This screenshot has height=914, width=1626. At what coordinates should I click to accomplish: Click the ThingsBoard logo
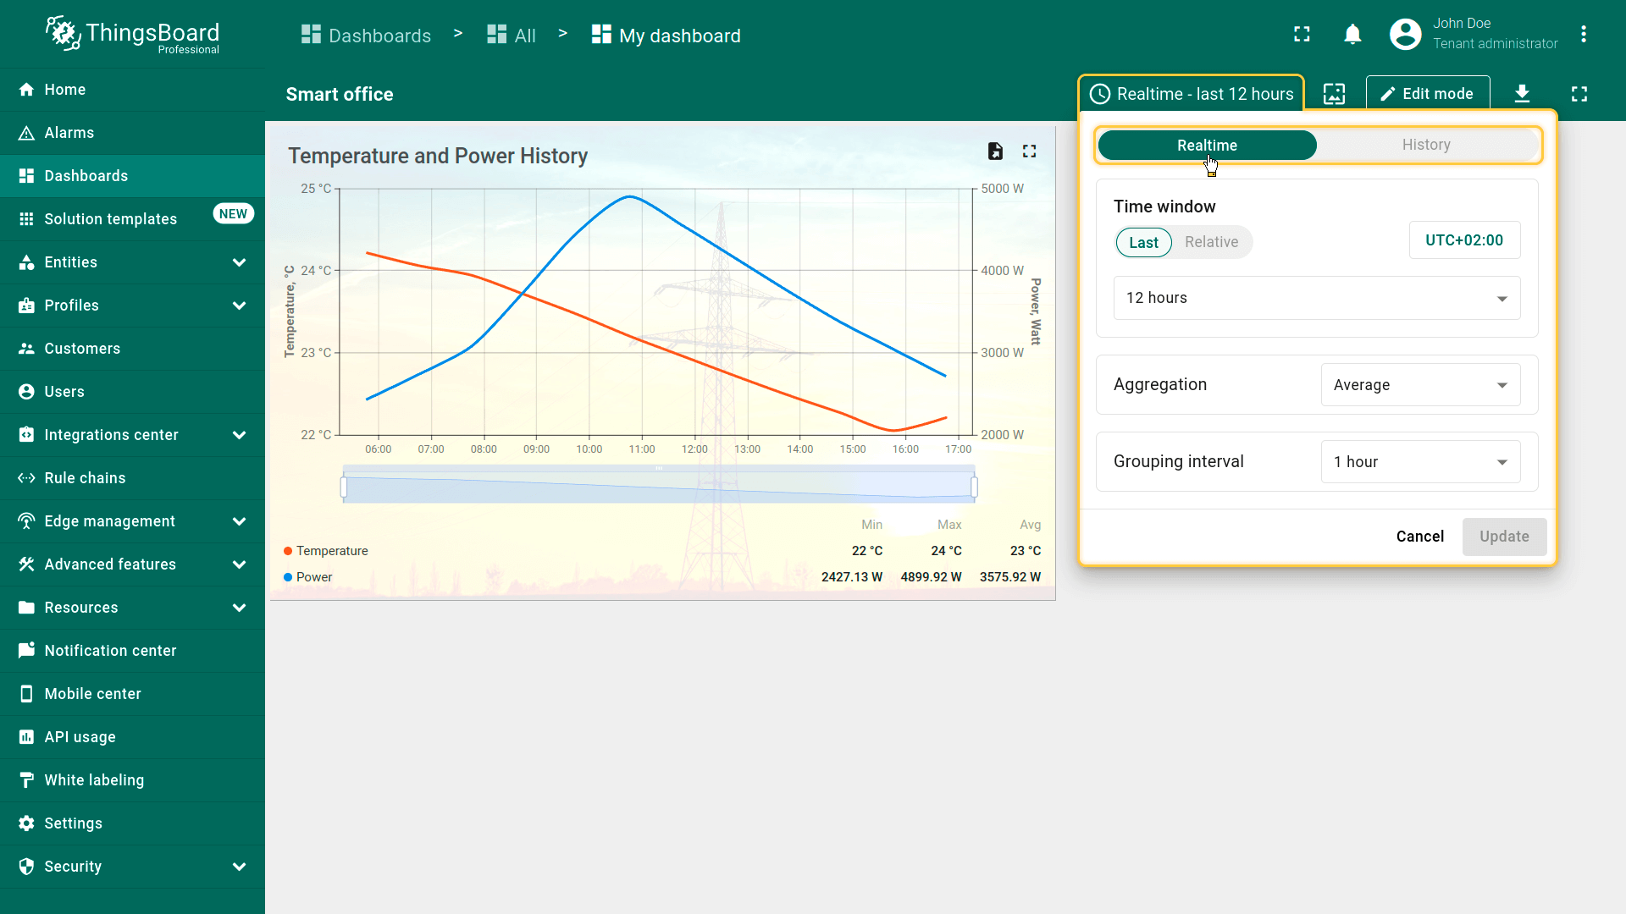(133, 35)
